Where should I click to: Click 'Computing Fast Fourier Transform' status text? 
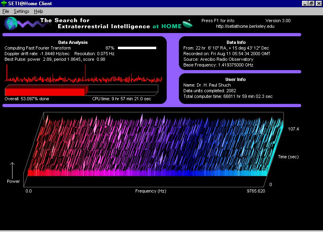pos(38,48)
